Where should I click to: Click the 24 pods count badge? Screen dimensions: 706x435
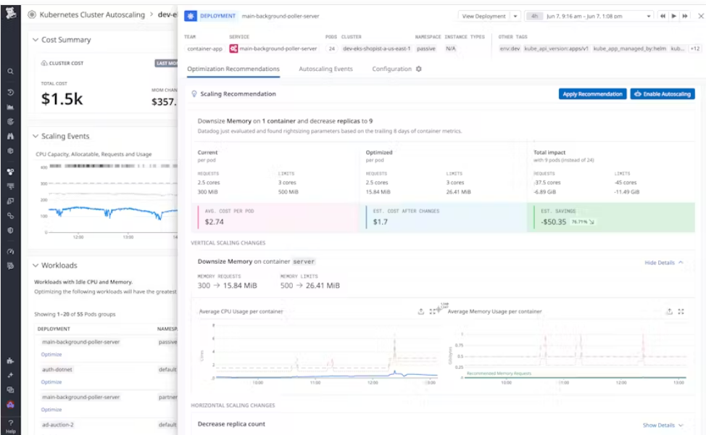(332, 49)
